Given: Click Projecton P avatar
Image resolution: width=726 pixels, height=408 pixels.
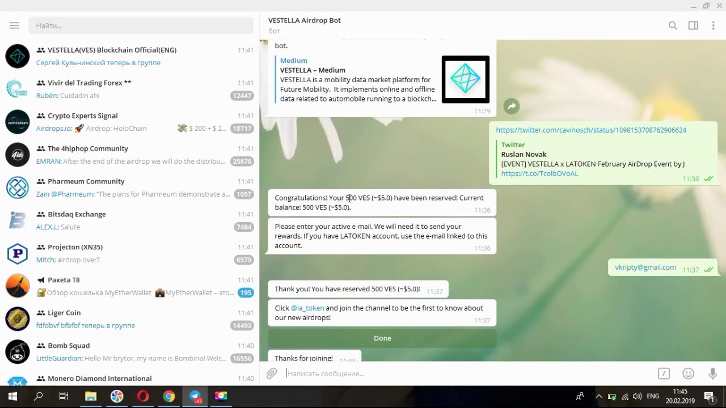Looking at the screenshot, I should coord(18,253).
